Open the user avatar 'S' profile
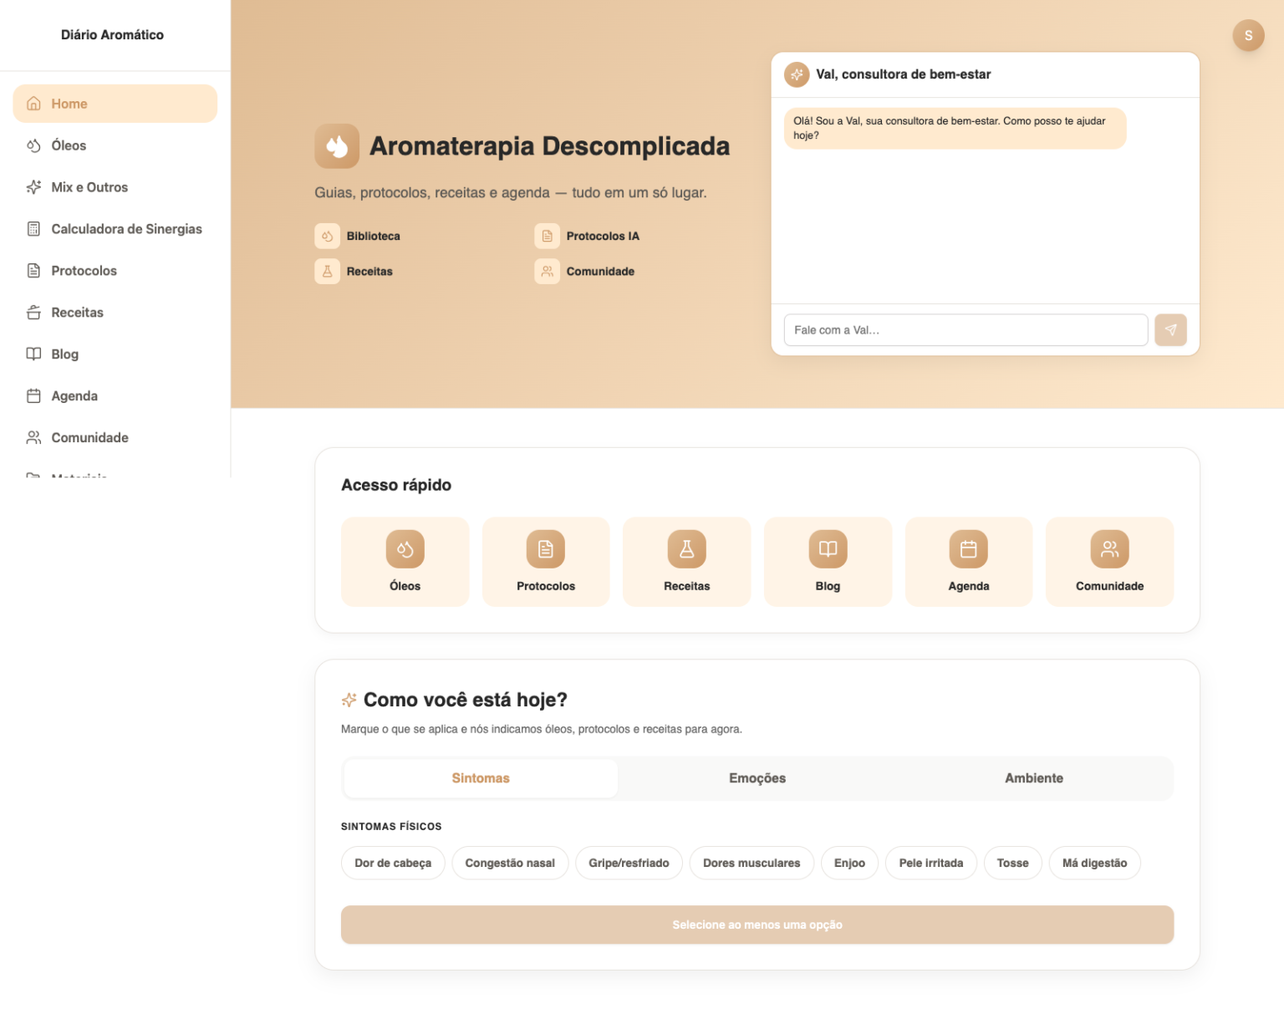This screenshot has height=1009, width=1284. 1248,35
